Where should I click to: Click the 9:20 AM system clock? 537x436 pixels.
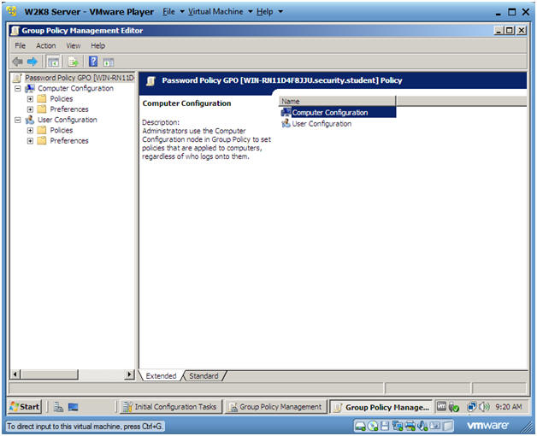509,407
